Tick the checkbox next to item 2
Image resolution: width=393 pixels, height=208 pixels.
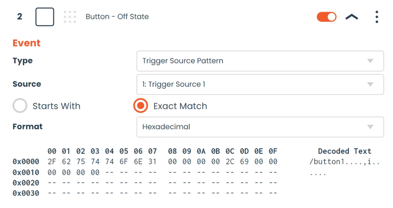point(45,17)
